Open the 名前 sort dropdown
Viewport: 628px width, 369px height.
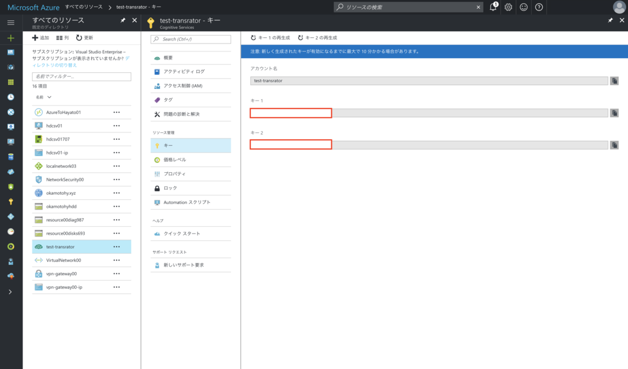coord(44,97)
